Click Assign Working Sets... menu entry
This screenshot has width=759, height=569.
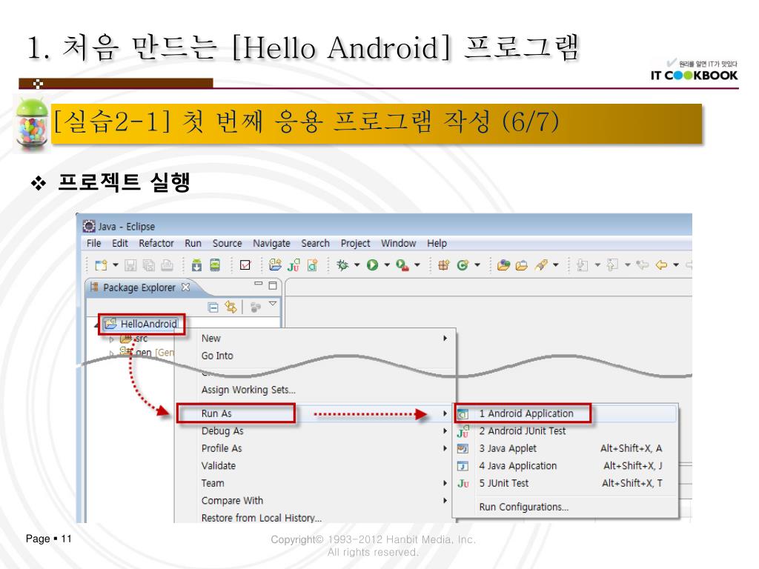315,390
